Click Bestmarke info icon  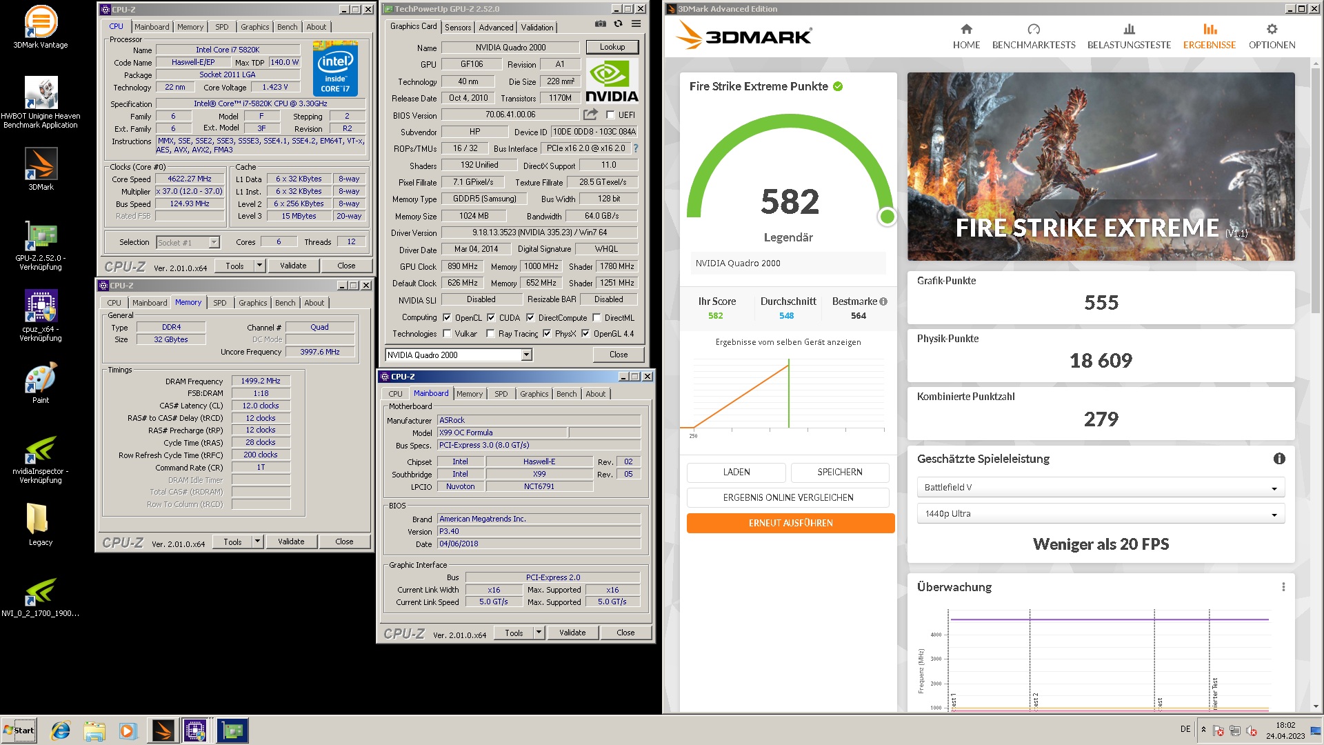tap(883, 301)
